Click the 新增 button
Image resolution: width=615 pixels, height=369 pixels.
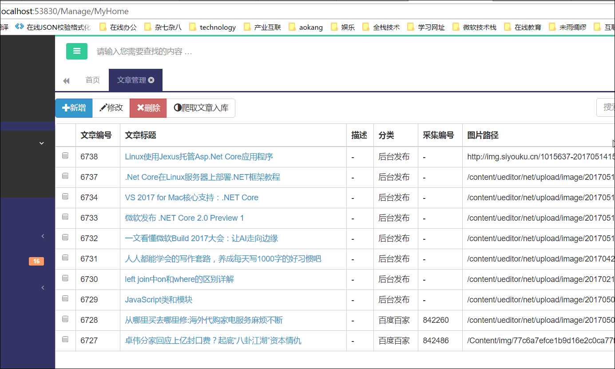click(x=74, y=108)
